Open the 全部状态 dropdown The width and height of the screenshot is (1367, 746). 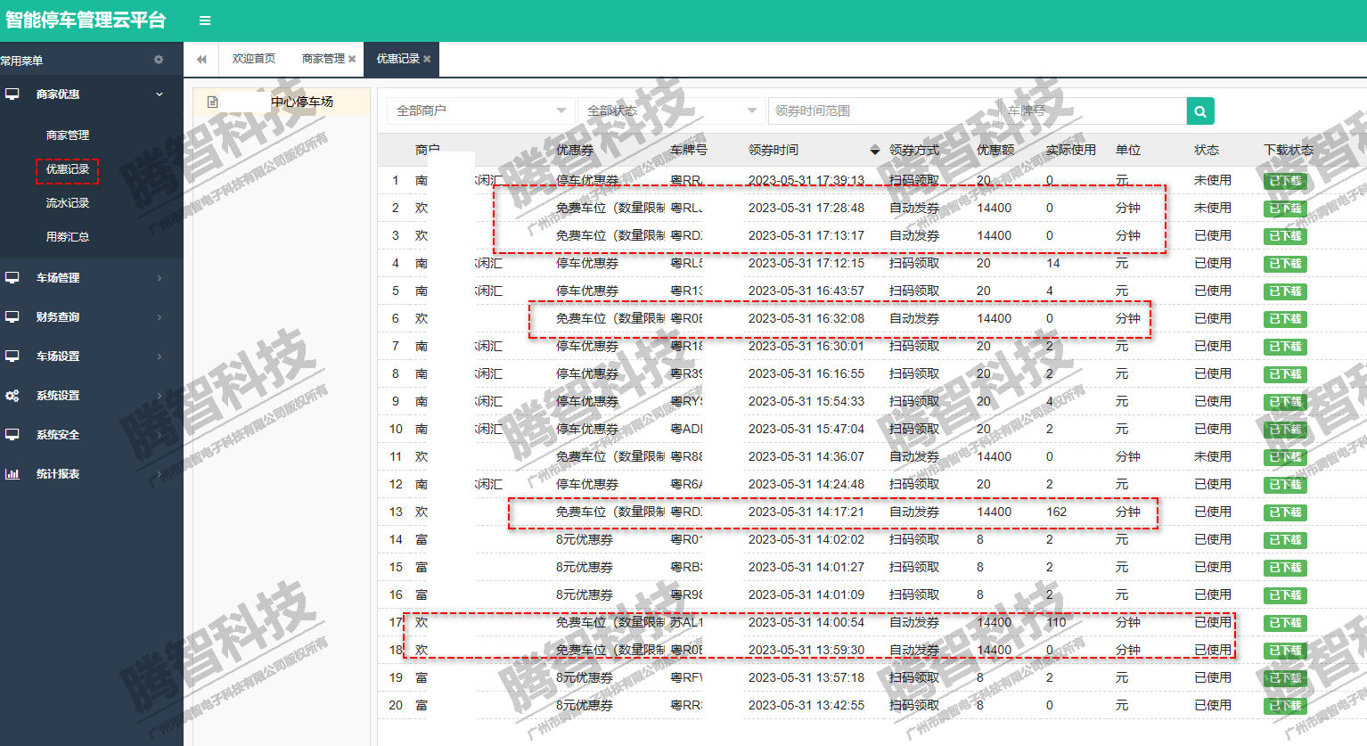coord(671,111)
